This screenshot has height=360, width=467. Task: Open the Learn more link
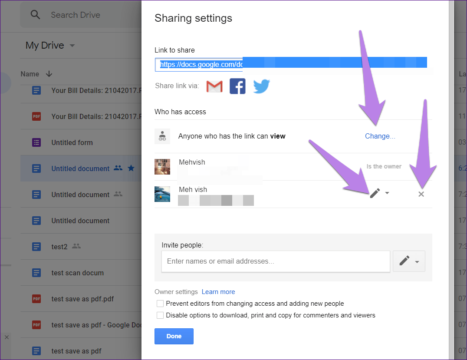click(218, 292)
